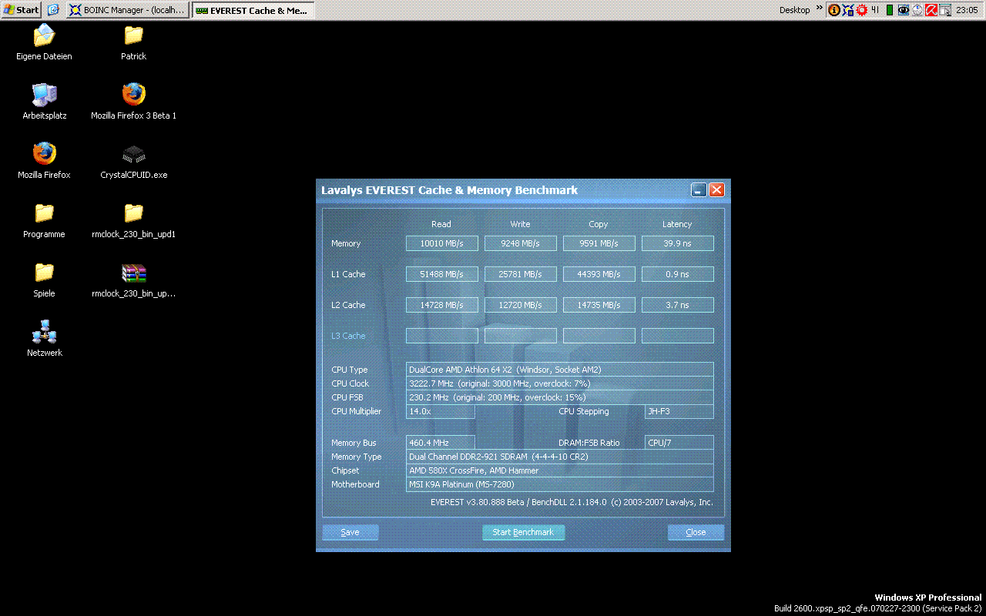Click L1 Cache Read value 51488 MB/s
The width and height of the screenshot is (986, 616).
click(x=441, y=274)
